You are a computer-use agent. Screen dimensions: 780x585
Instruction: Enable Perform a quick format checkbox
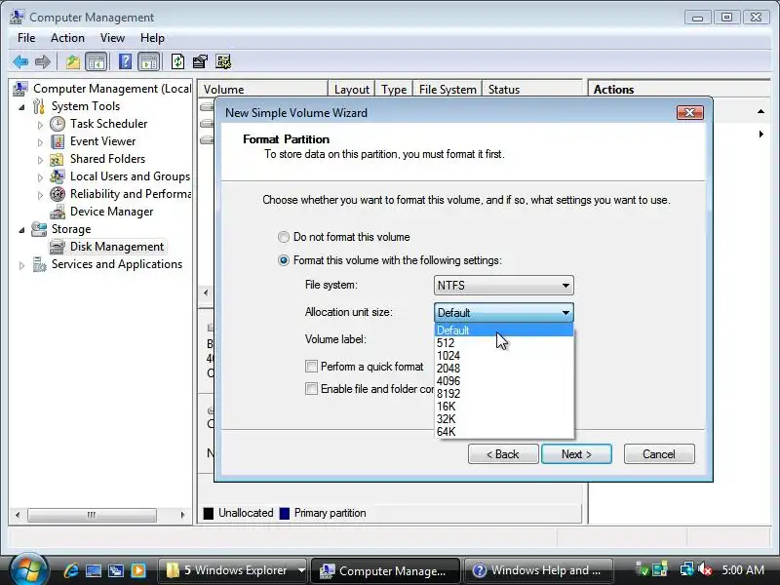[311, 367]
